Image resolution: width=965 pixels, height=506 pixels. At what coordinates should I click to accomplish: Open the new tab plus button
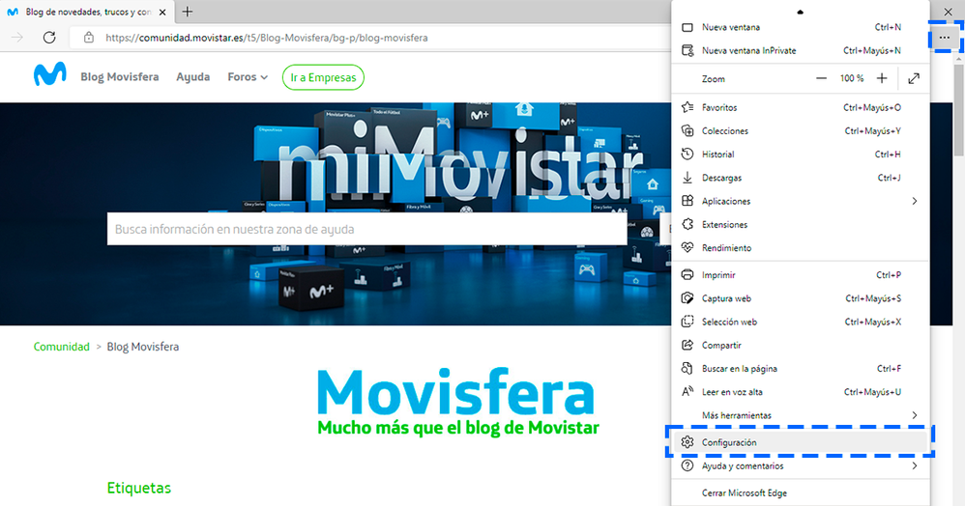(x=187, y=12)
